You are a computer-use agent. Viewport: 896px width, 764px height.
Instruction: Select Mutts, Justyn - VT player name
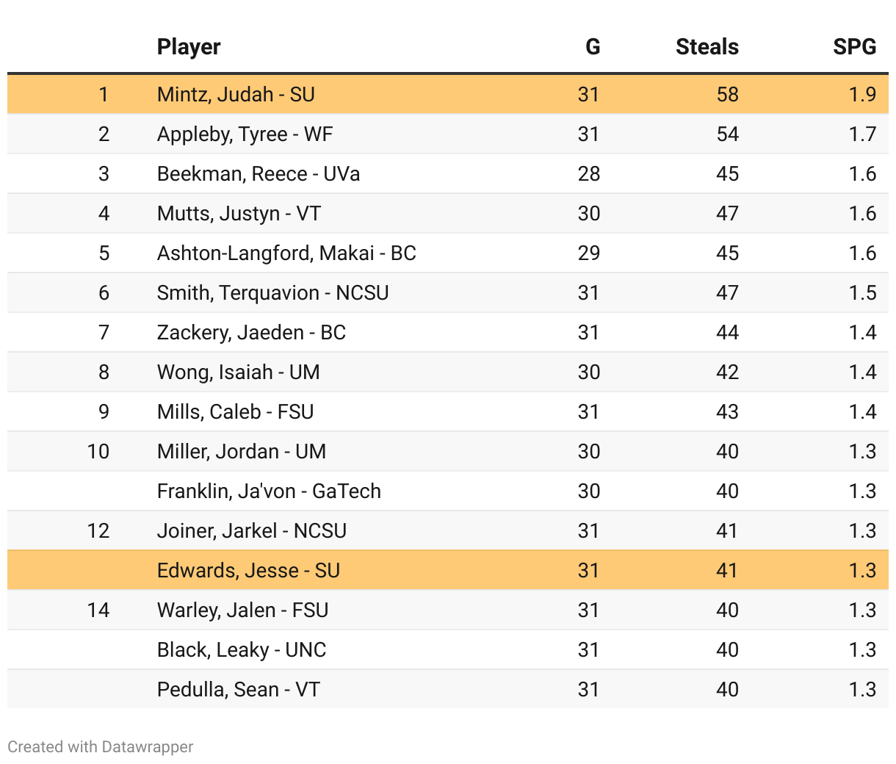coord(239,214)
